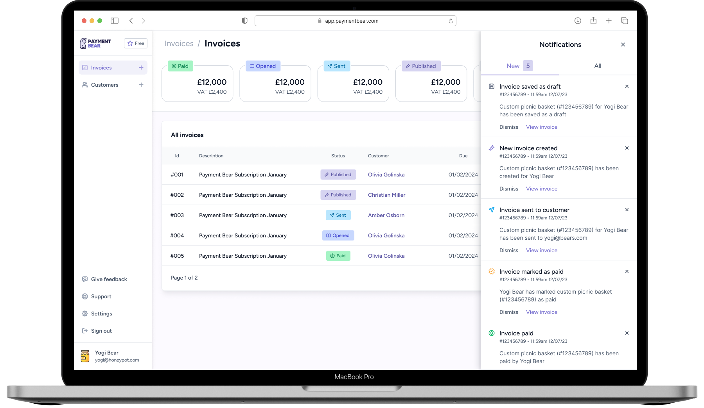View invoice for 'Invoice sent to customer'
The image size is (704, 408).
tap(542, 250)
